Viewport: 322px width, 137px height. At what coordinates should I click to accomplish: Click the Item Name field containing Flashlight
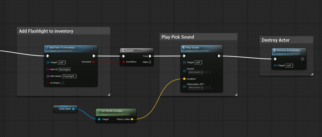(x=69, y=76)
